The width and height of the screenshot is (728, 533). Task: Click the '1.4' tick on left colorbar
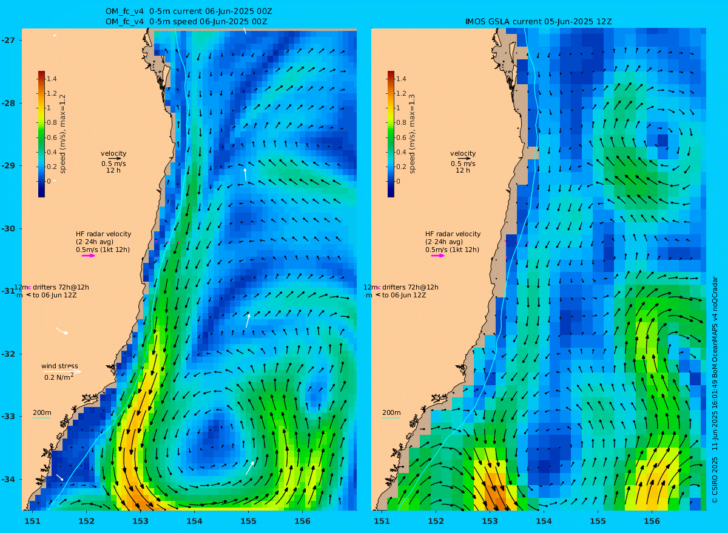[x=52, y=79]
